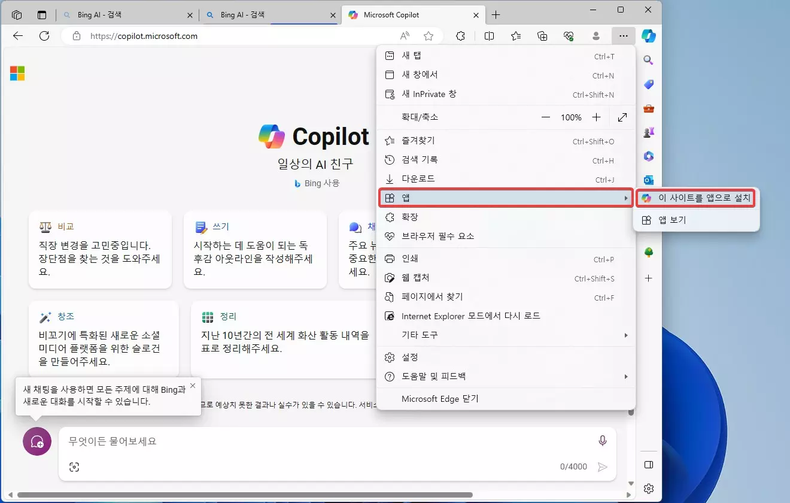The width and height of the screenshot is (790, 503).
Task: Click the hide sidebar panel icon
Action: [x=648, y=465]
